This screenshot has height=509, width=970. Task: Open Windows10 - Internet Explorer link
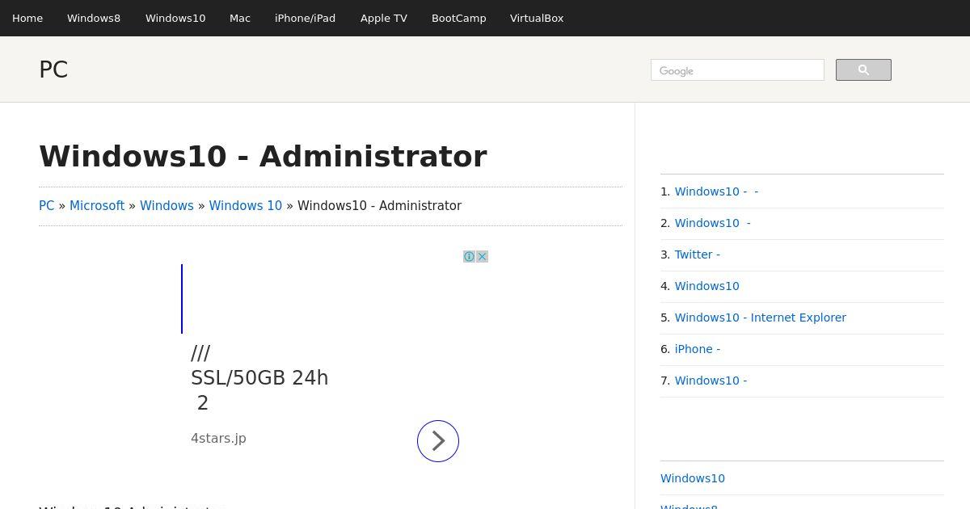point(761,318)
